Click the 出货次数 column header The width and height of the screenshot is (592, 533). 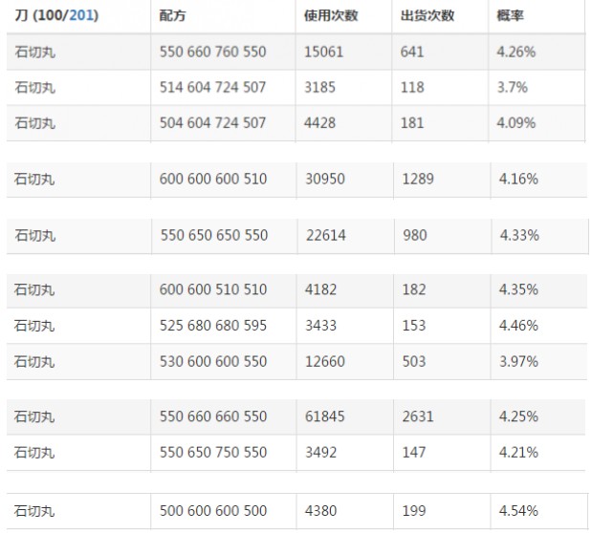tap(428, 16)
